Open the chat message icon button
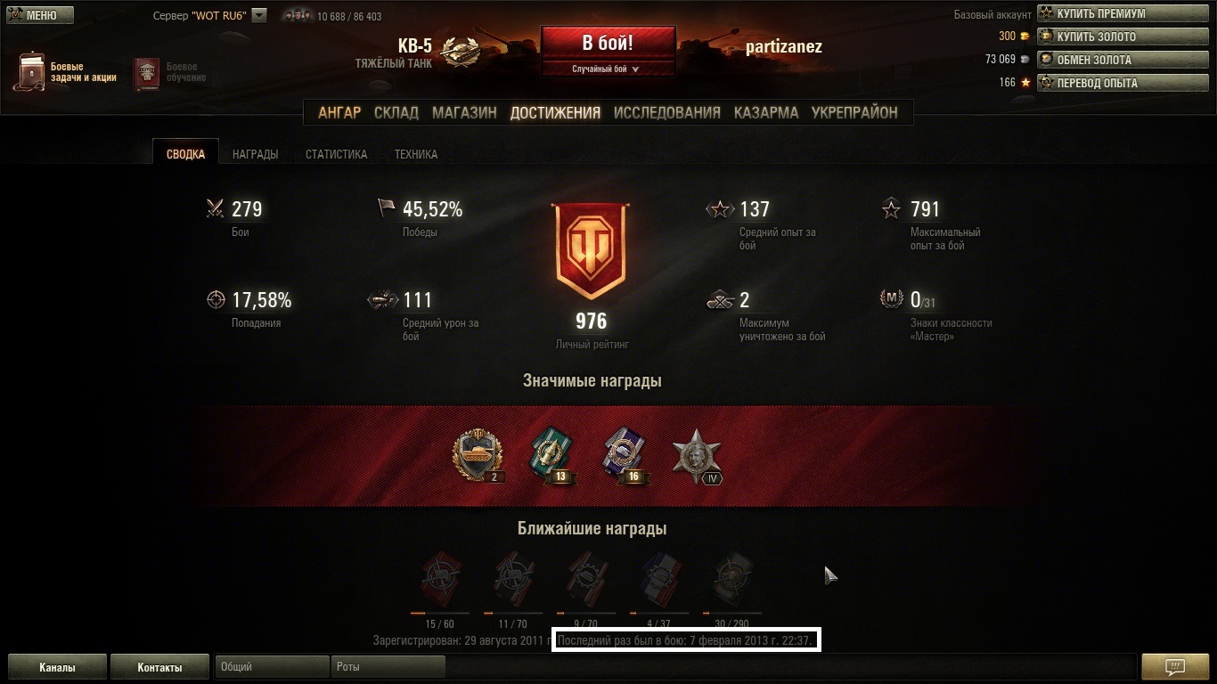 coord(1174,666)
